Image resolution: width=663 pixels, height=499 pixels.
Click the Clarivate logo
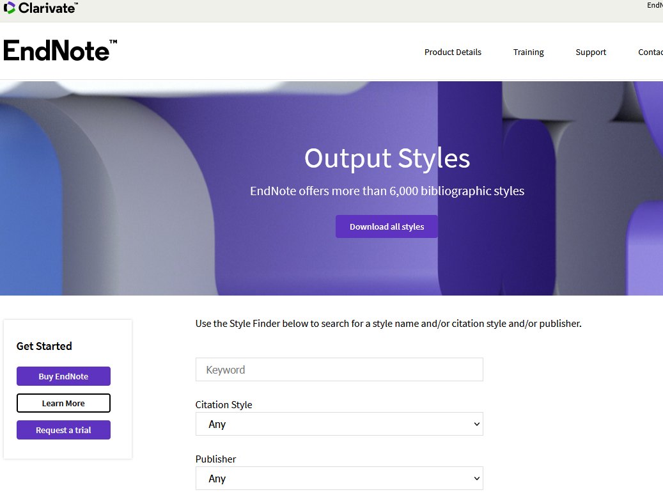pos(40,8)
